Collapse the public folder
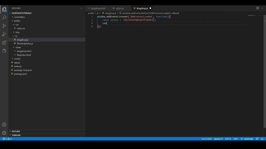The width and height of the screenshot is (266, 149). pos(17,21)
